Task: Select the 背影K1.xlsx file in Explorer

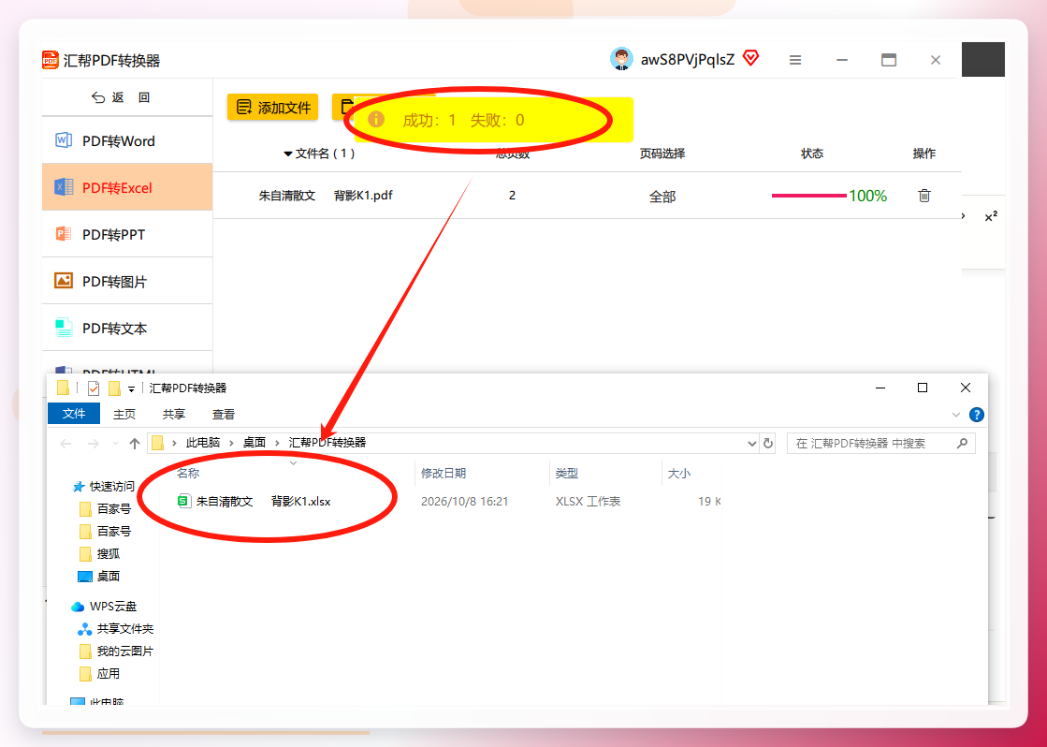Action: (254, 501)
